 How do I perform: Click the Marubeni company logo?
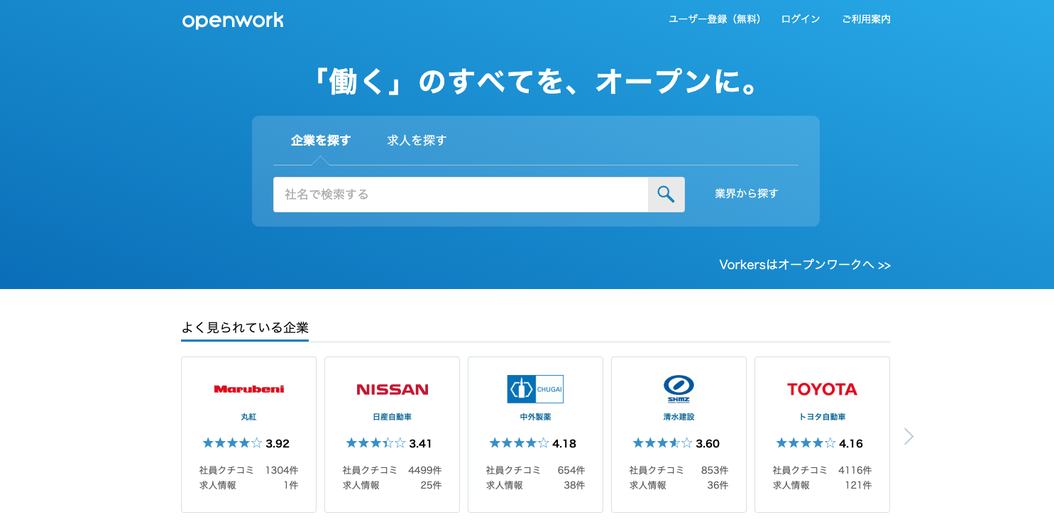[x=248, y=389]
